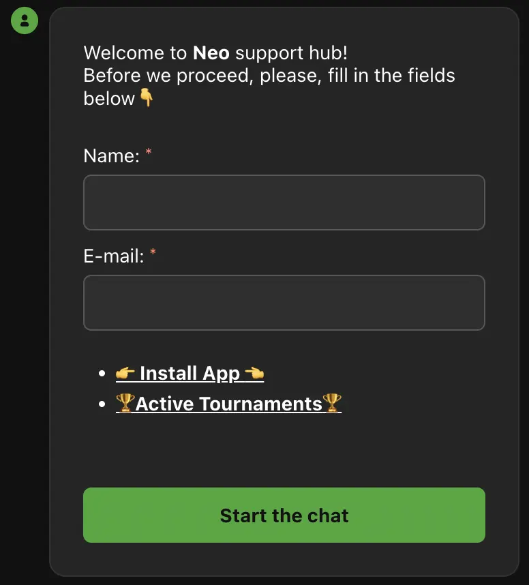Image resolution: width=529 pixels, height=585 pixels.
Task: Click the green user avatar icon
Action: coord(25,20)
